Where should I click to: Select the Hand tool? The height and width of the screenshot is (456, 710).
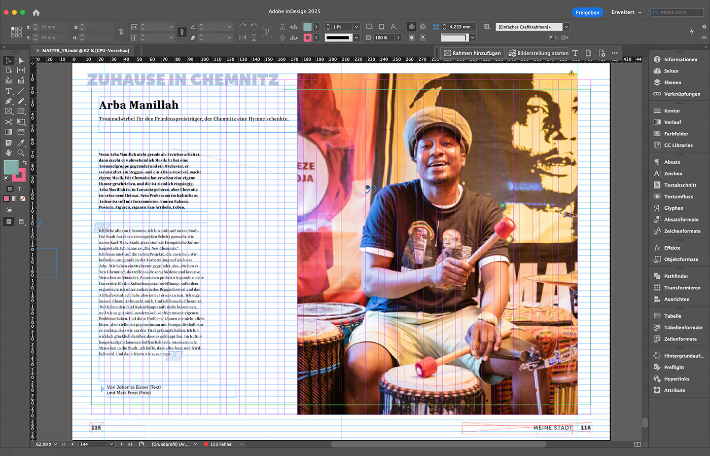point(9,153)
